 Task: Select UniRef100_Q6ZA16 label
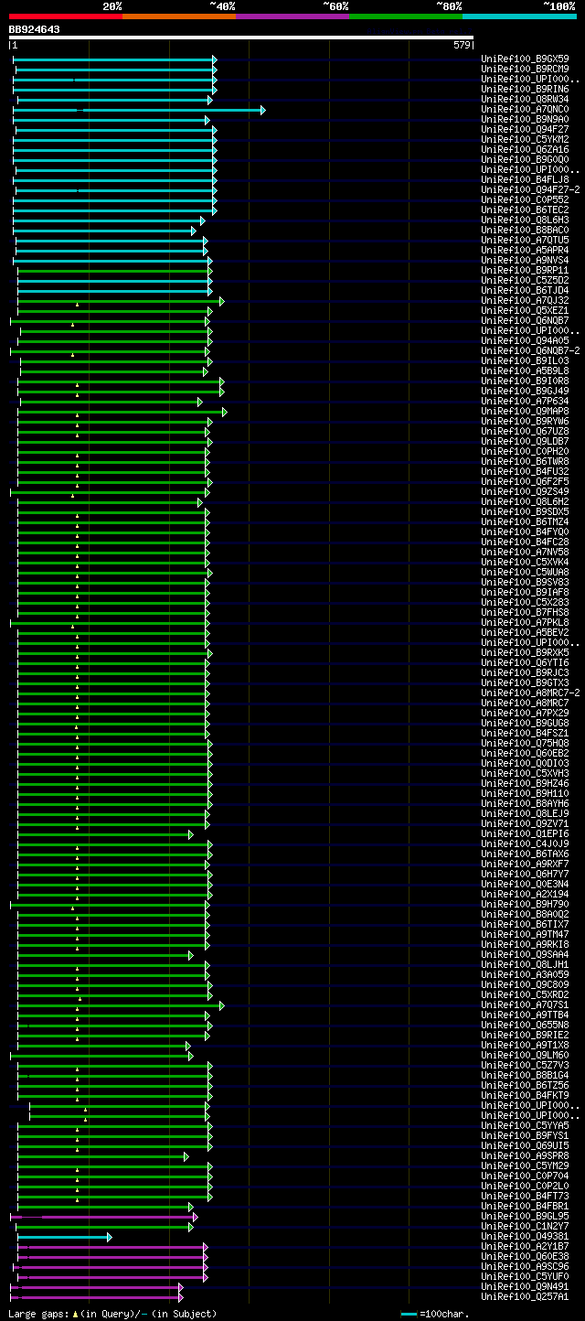526,149
